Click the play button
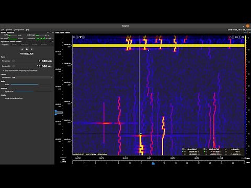Screen dimensions: 251x188 27,49
